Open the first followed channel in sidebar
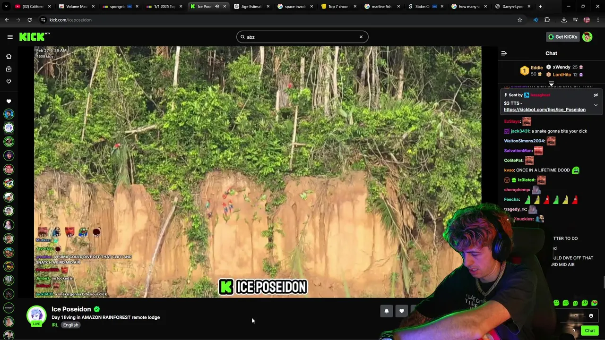The height and width of the screenshot is (340, 605). 9,114
